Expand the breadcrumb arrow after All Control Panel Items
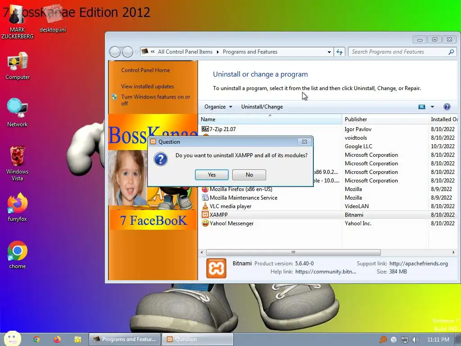The width and height of the screenshot is (461, 346). coord(217,52)
